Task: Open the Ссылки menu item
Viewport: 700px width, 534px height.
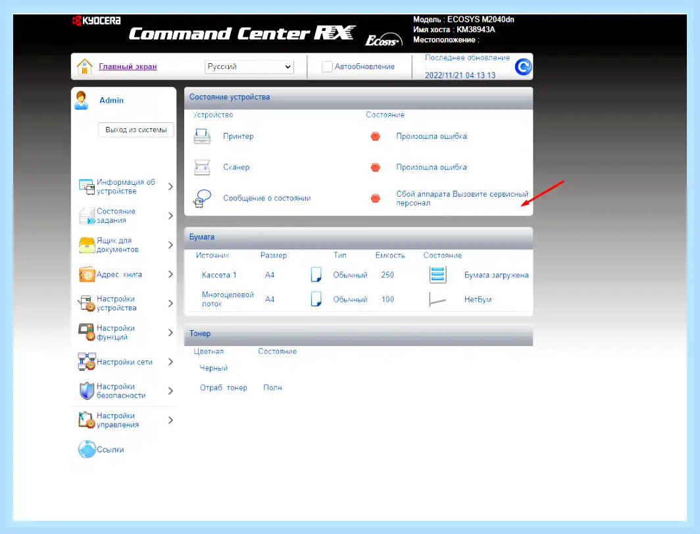Action: (x=111, y=449)
